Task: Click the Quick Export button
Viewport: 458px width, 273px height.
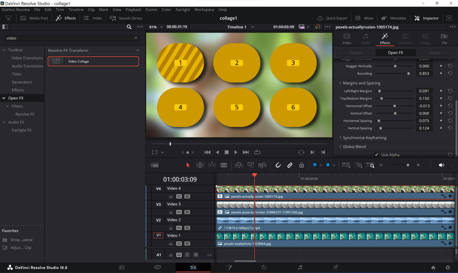Action: click(333, 18)
